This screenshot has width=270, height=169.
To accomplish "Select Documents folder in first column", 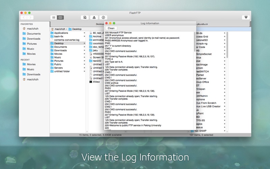I will click(x=68, y=47).
